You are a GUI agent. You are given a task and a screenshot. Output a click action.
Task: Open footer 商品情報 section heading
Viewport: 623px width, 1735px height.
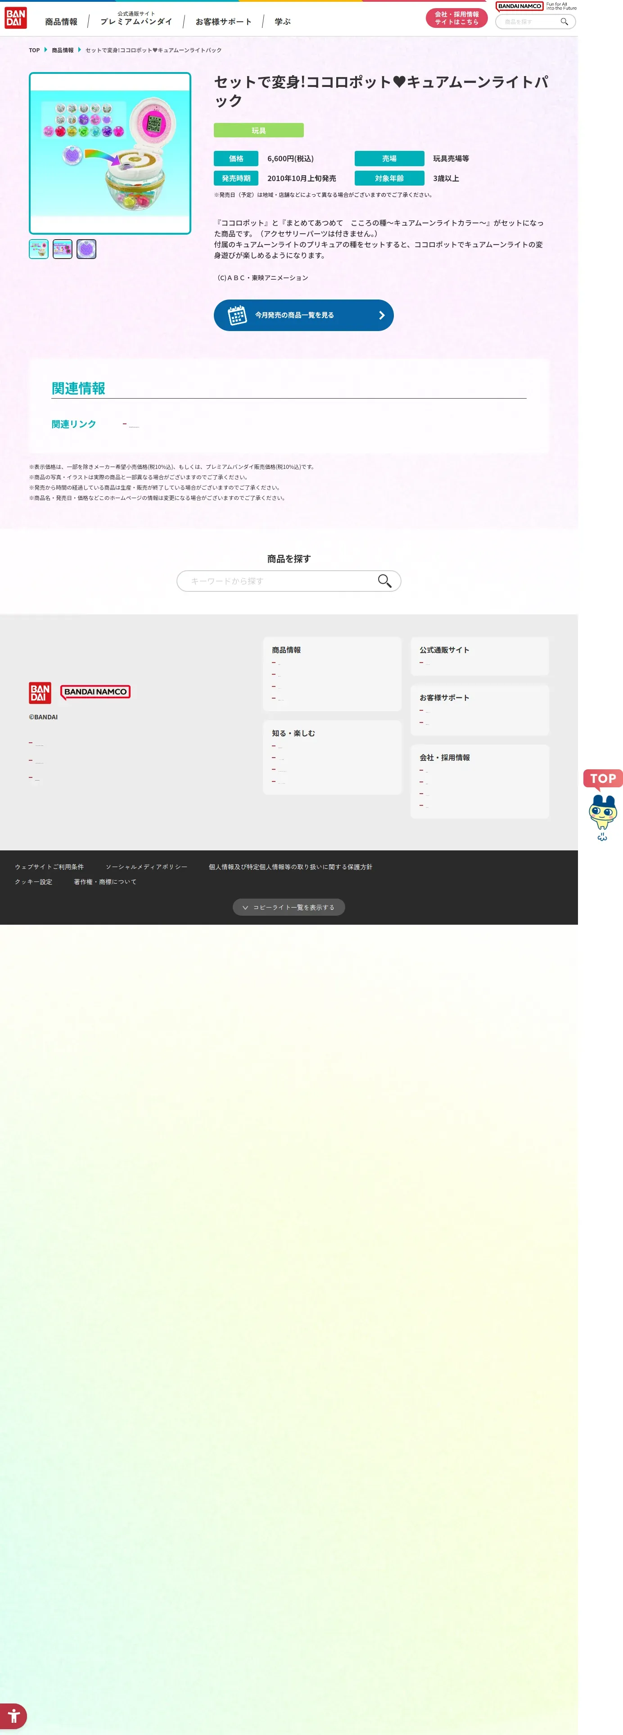[x=286, y=650]
